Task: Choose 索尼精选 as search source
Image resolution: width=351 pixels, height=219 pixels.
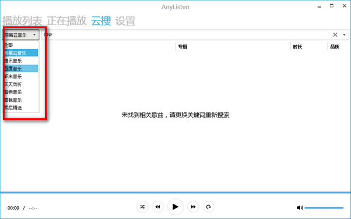Action: [20, 108]
